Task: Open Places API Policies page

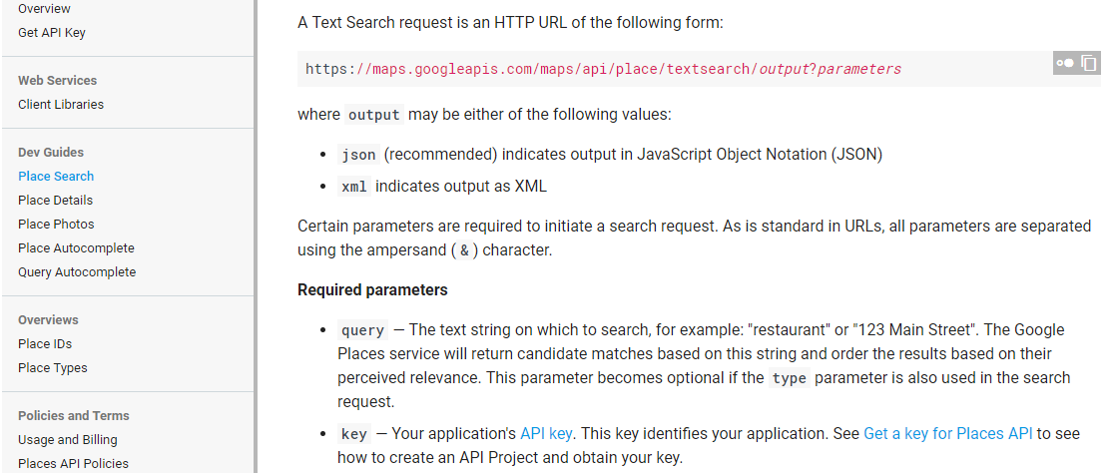Action: [x=73, y=464]
